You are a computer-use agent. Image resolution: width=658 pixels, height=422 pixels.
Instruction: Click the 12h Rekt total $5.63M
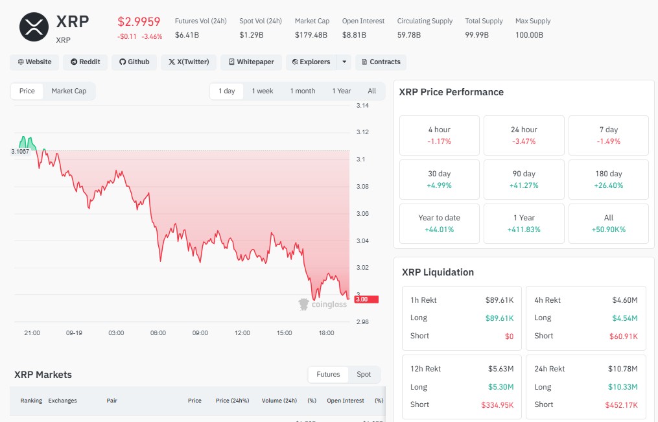pyautogui.click(x=500, y=369)
